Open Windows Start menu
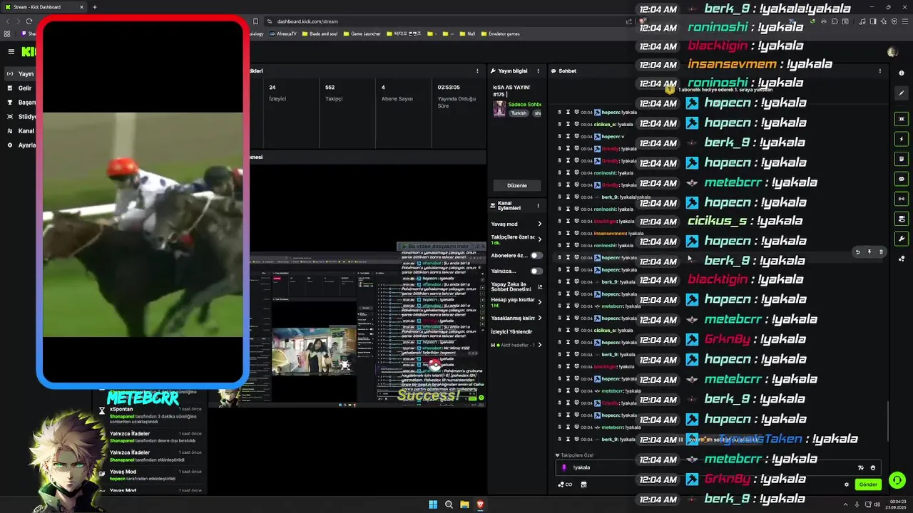Screen dimensions: 913x513 click(x=433, y=504)
